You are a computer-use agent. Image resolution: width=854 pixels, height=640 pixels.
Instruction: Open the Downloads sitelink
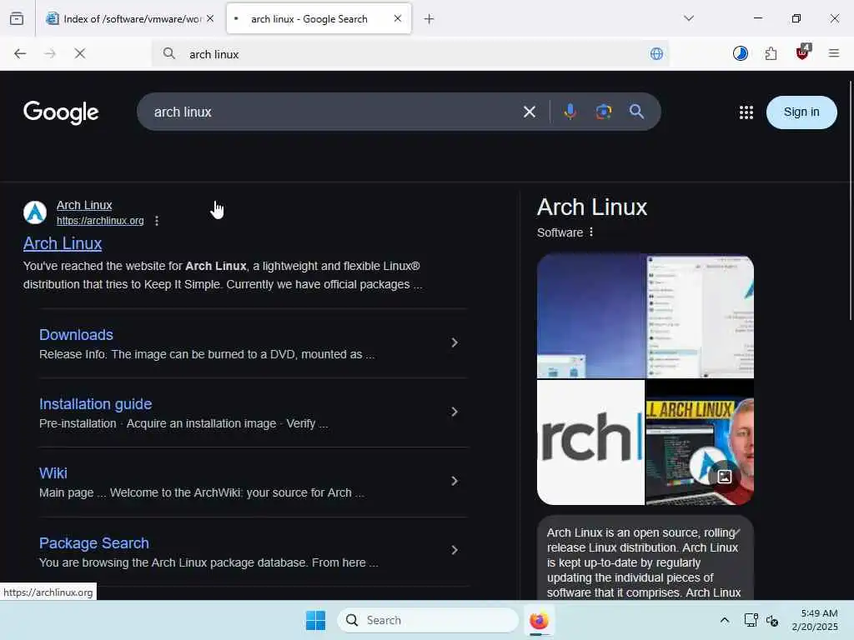tap(76, 335)
